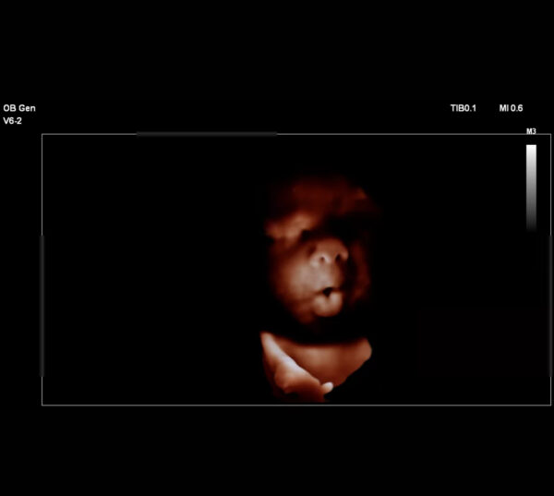This screenshot has height=496, width=554.
Task: Click the M3 map label
Action: point(531,131)
